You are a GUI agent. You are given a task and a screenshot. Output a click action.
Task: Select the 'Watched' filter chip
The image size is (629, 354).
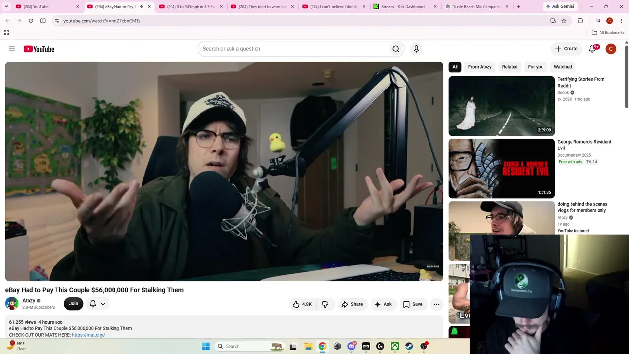click(563, 67)
